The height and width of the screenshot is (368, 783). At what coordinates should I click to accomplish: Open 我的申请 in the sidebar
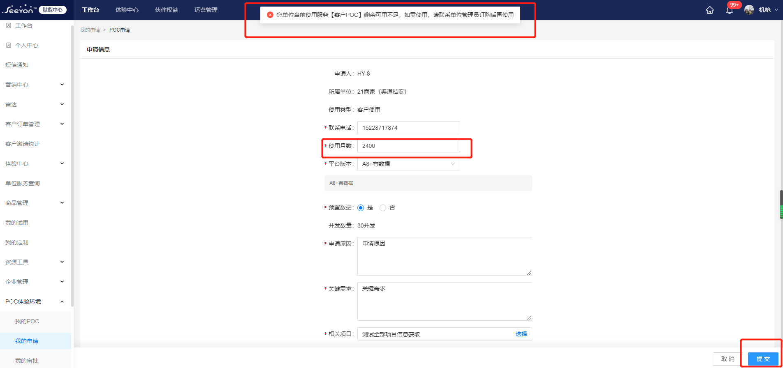[27, 341]
